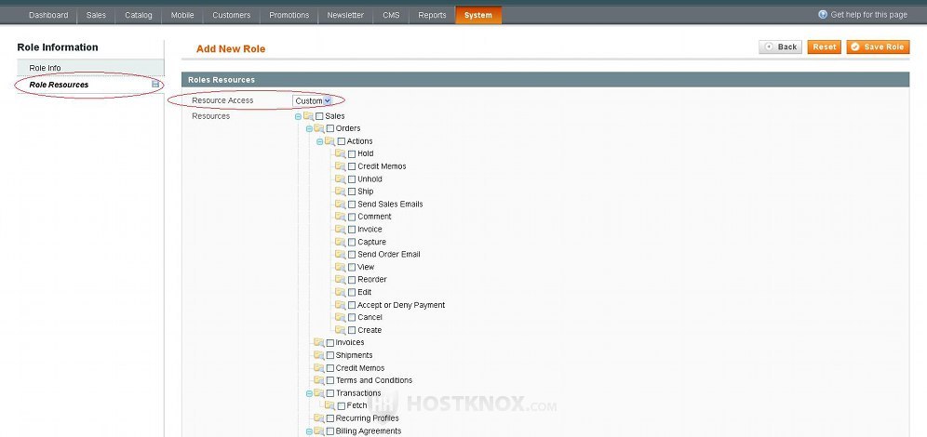Collapse the Actions tree node
The height and width of the screenshot is (437, 927).
click(320, 141)
